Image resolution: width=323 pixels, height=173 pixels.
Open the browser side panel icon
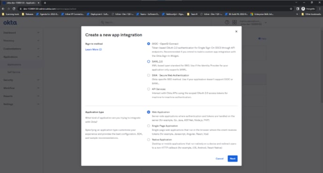(x=298, y=9)
